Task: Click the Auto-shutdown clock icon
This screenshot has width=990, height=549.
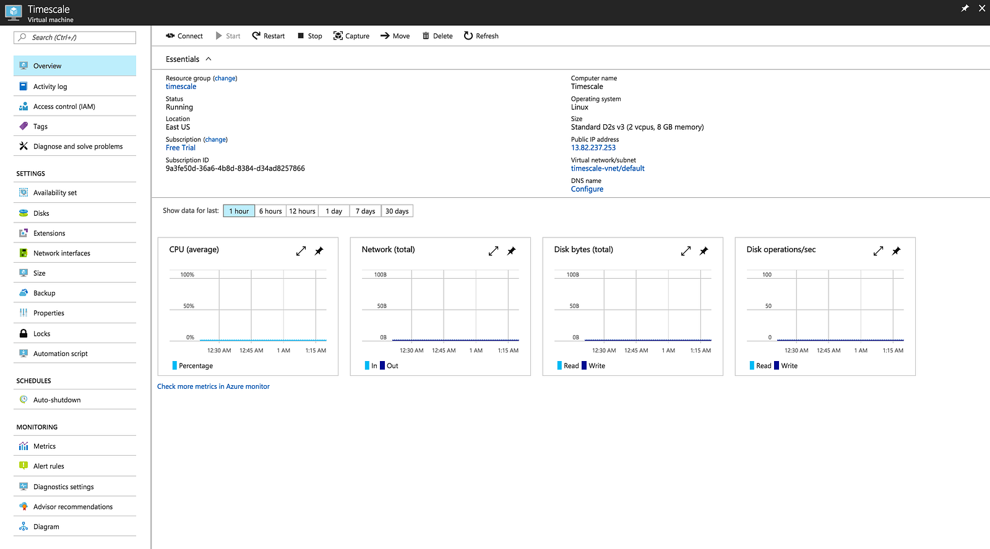Action: point(24,399)
